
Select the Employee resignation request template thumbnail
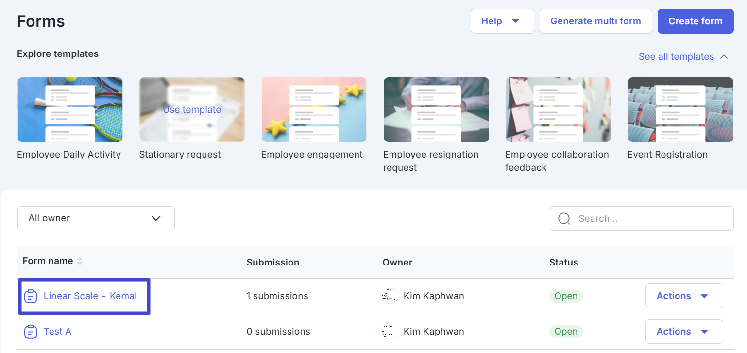point(436,110)
